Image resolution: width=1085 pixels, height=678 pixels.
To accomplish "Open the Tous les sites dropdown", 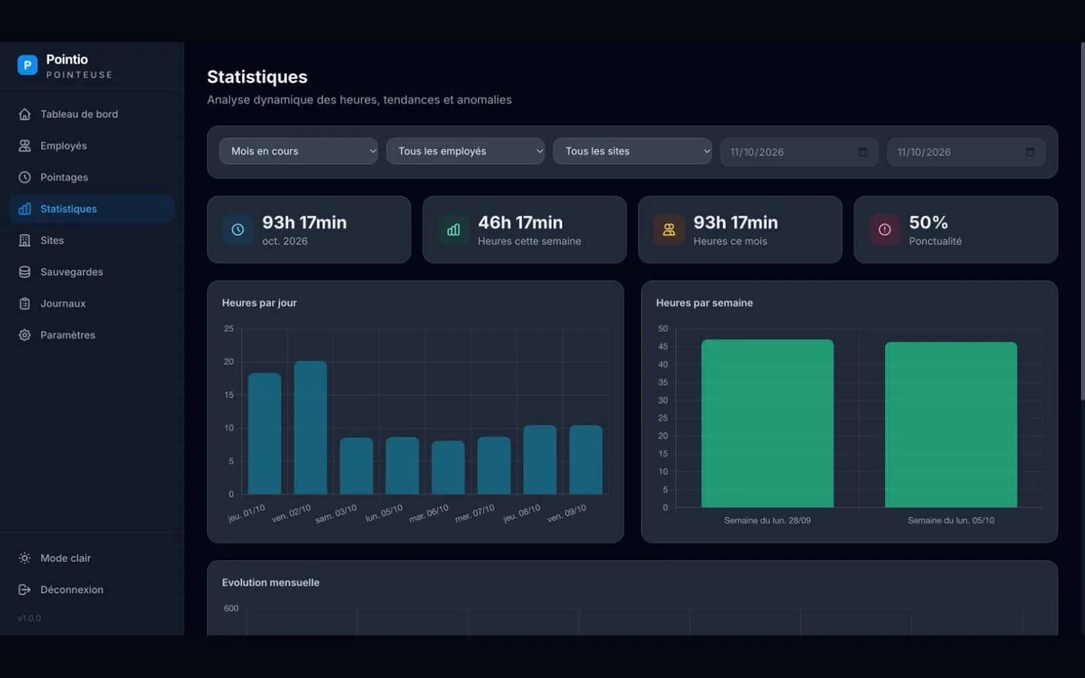I will click(x=633, y=151).
